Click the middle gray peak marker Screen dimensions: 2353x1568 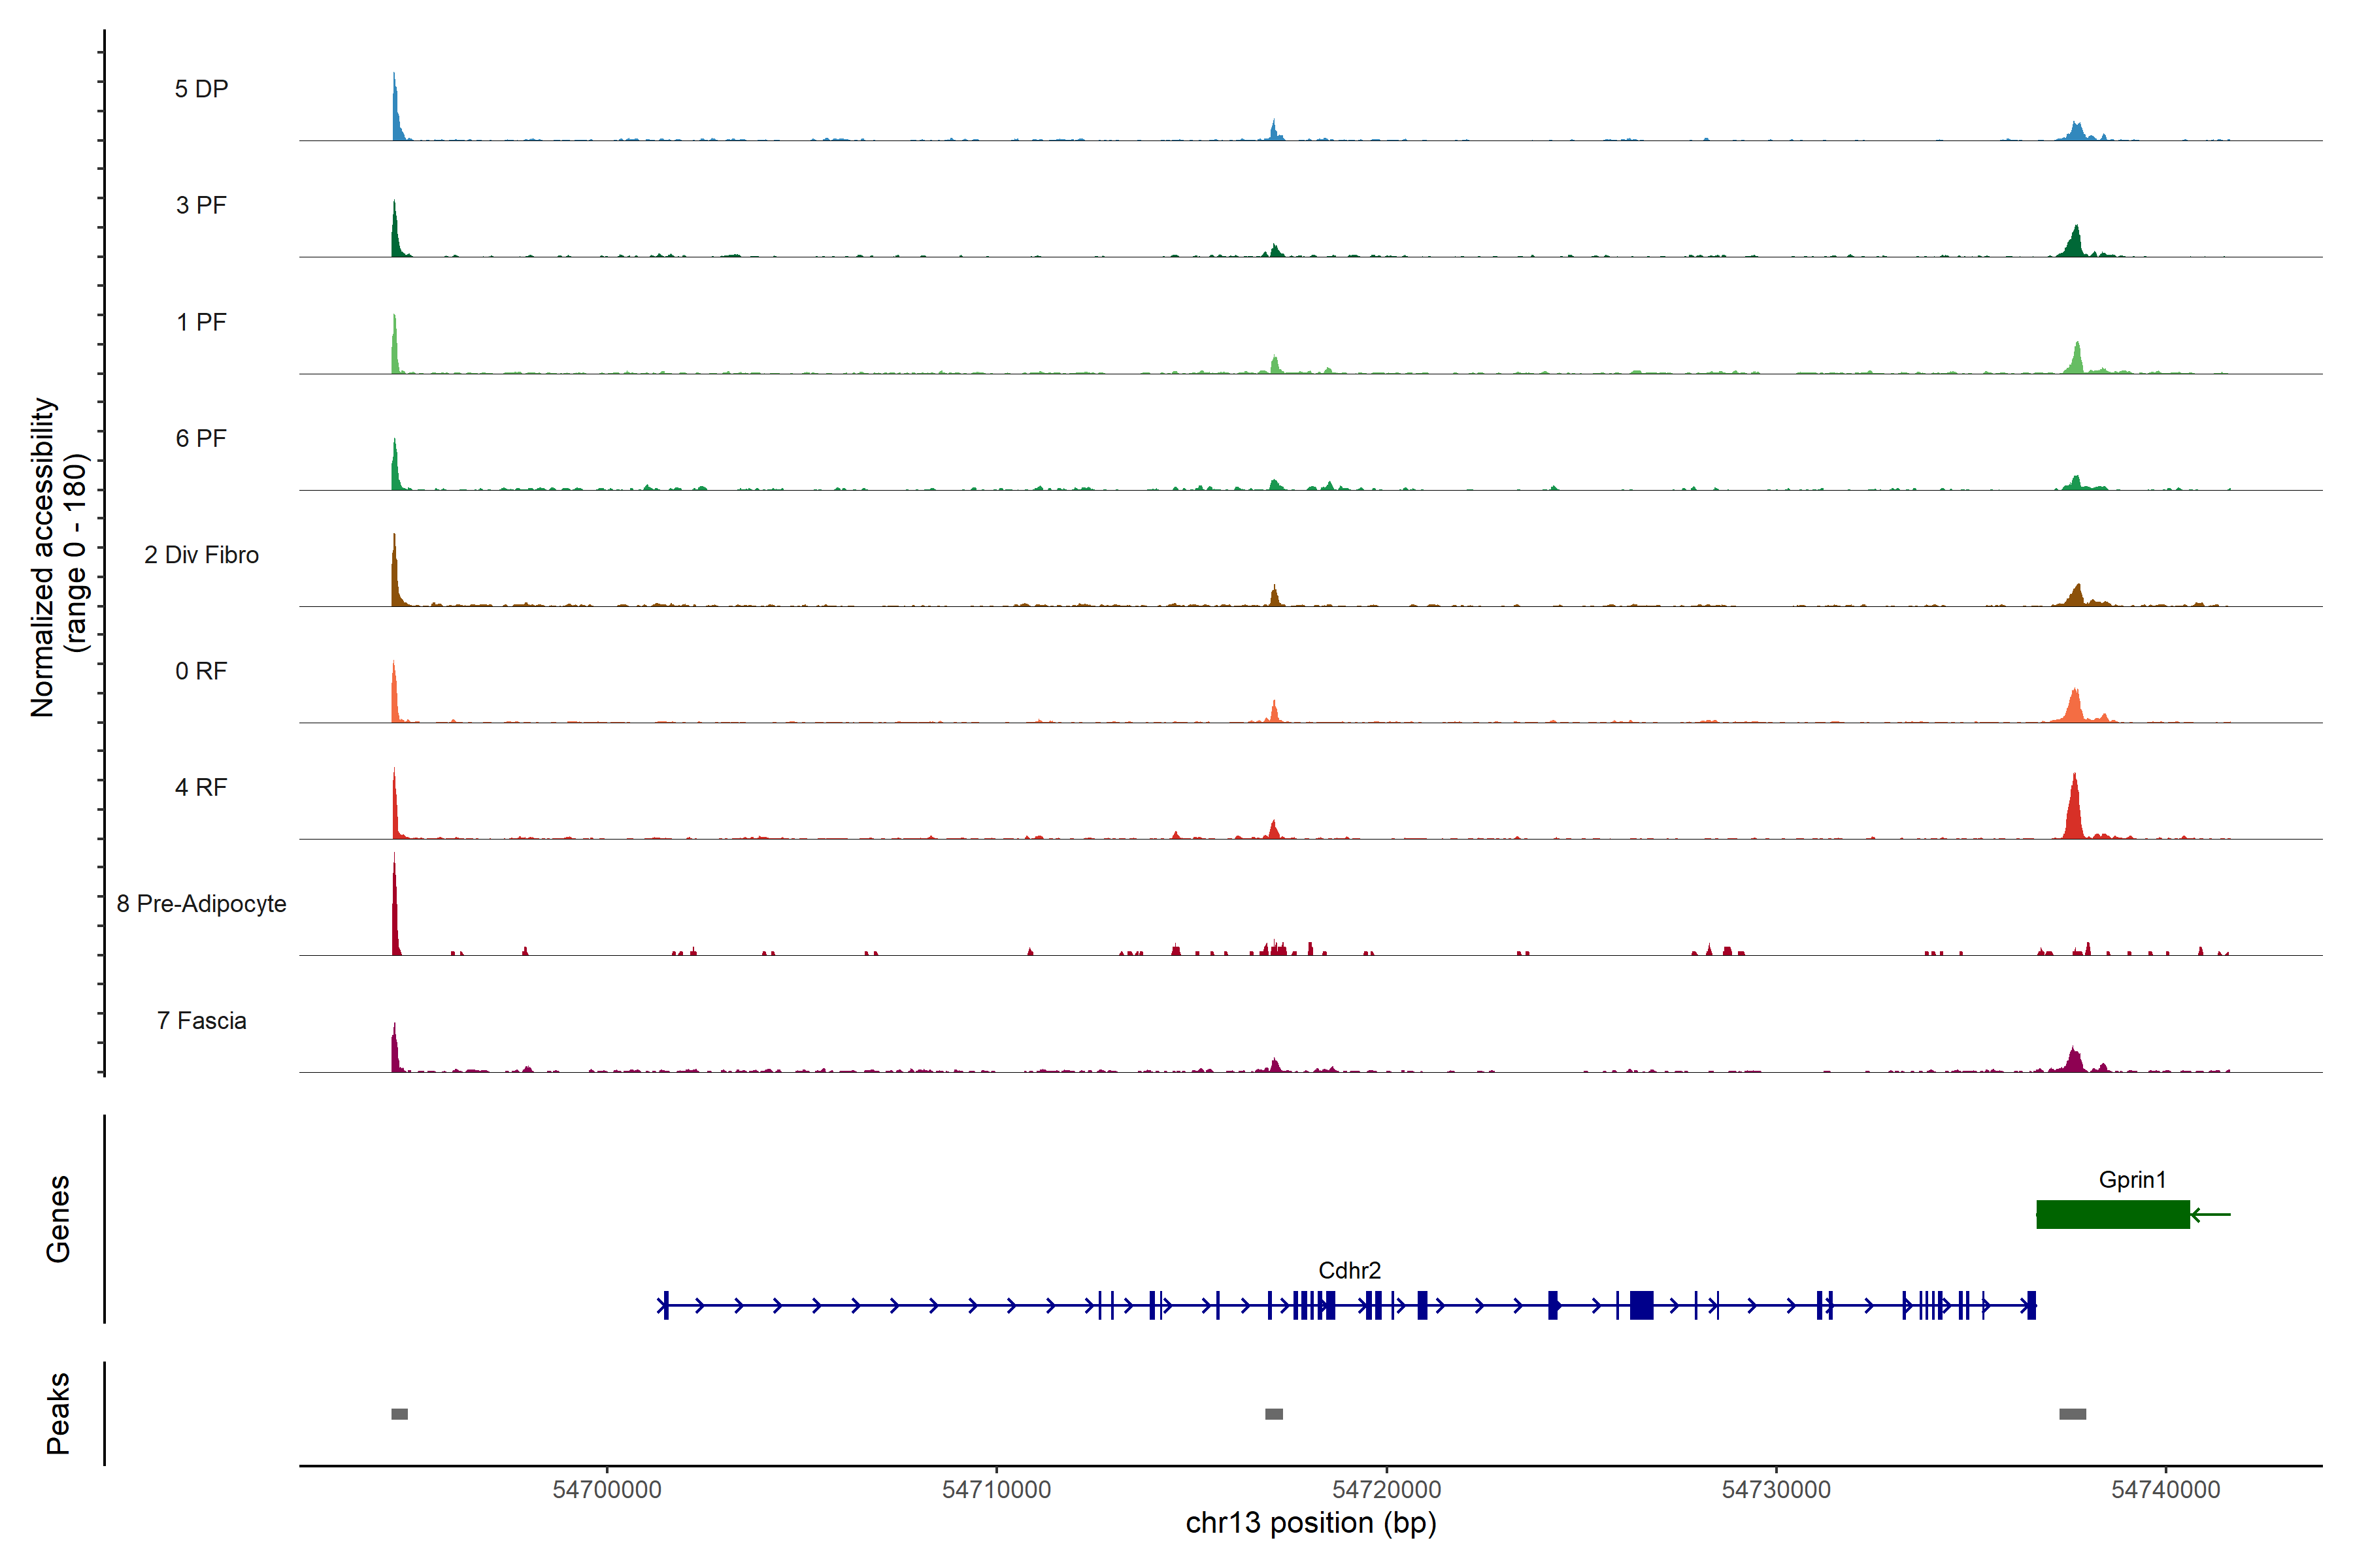pos(1273,1414)
